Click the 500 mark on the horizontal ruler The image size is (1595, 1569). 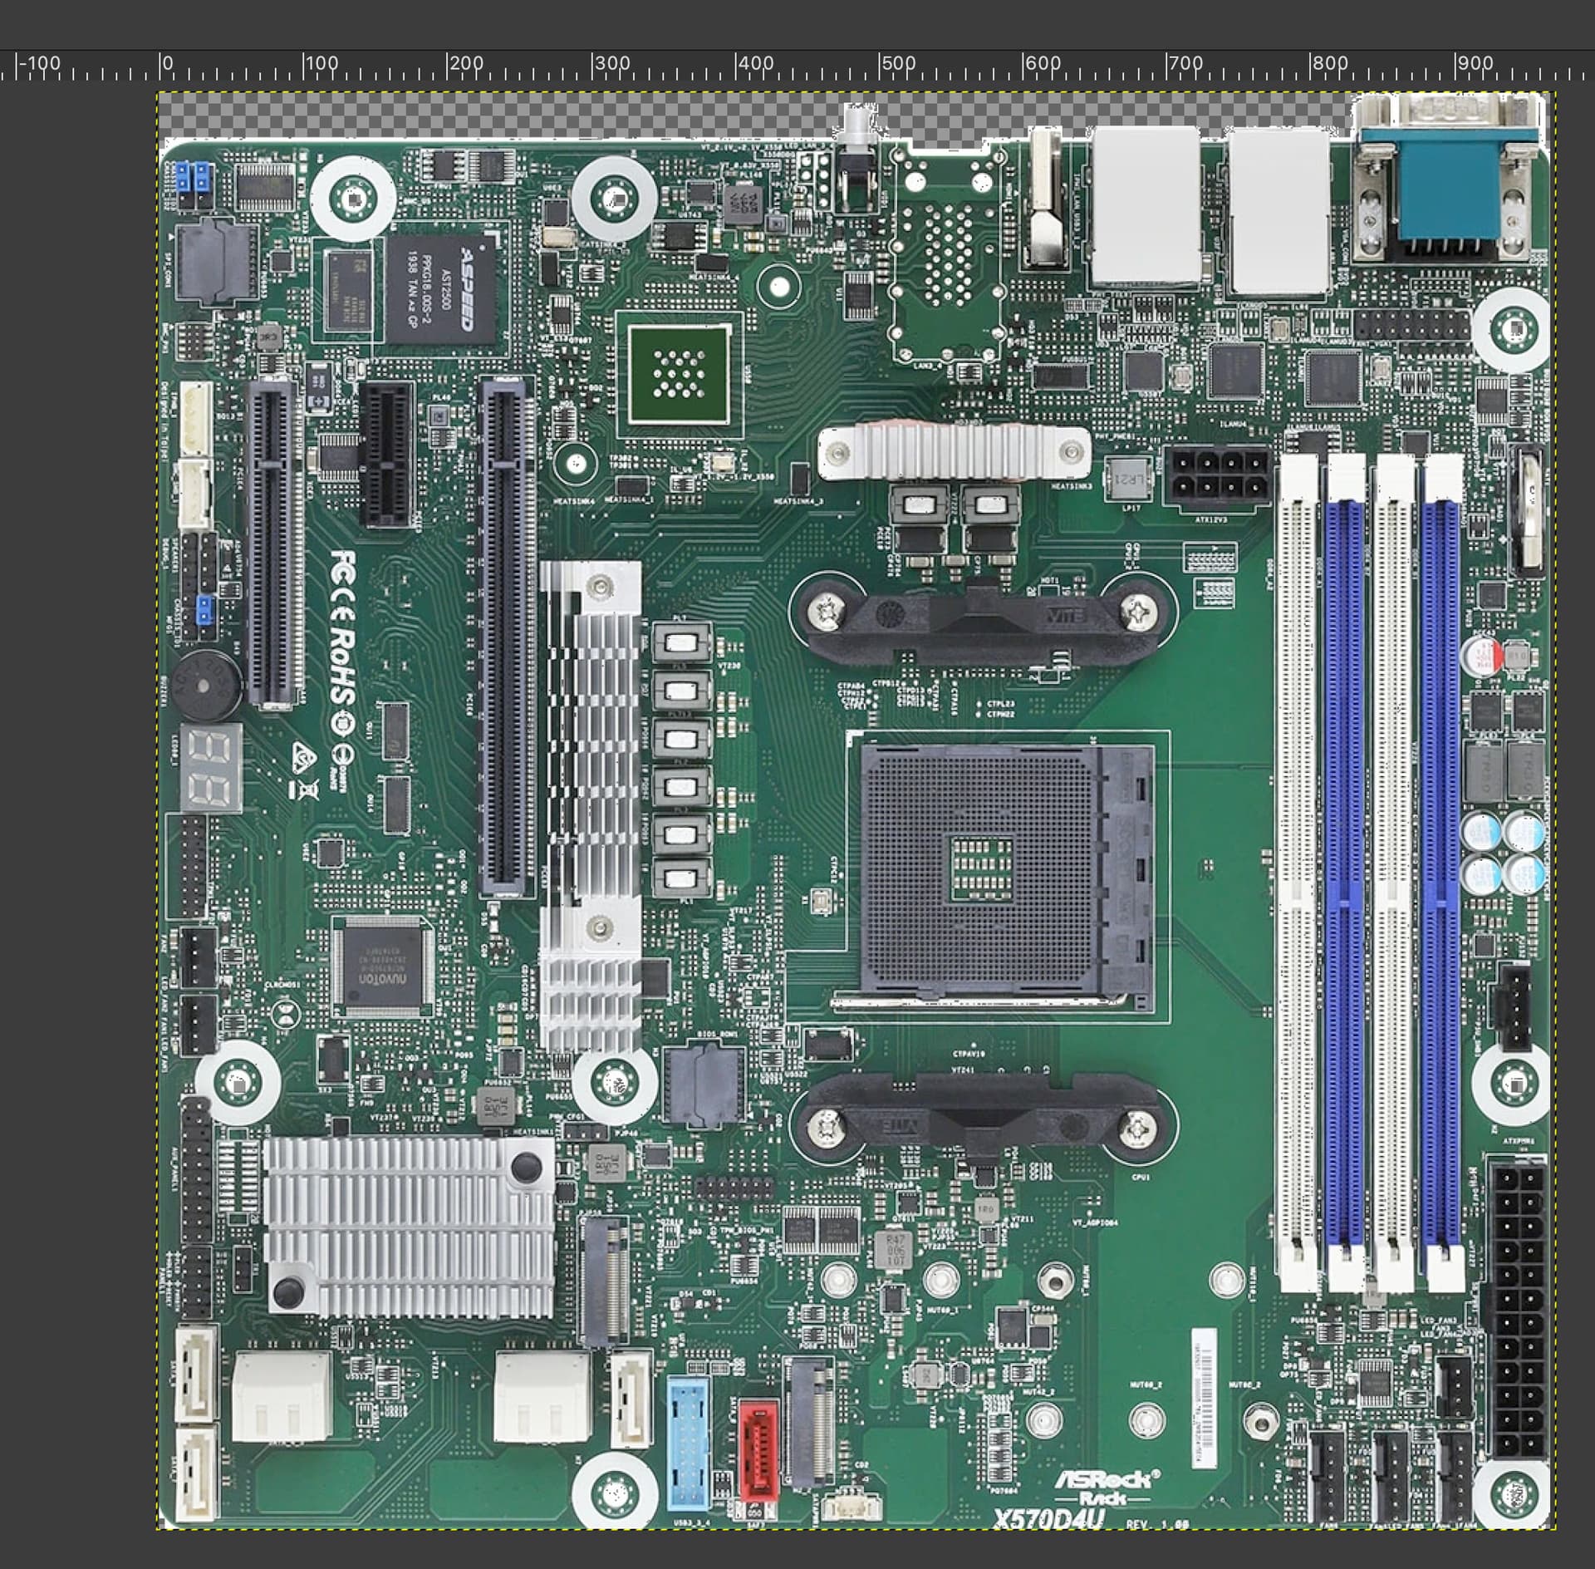[898, 65]
